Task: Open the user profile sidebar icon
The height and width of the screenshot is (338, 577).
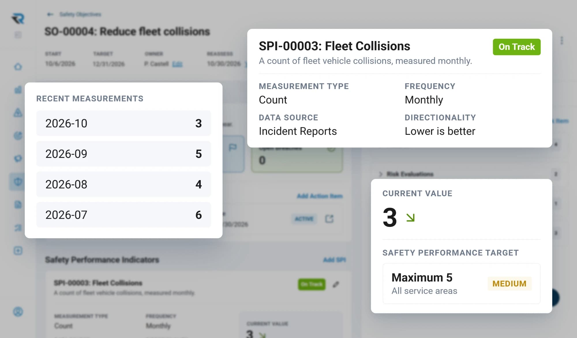Action: tap(18, 312)
